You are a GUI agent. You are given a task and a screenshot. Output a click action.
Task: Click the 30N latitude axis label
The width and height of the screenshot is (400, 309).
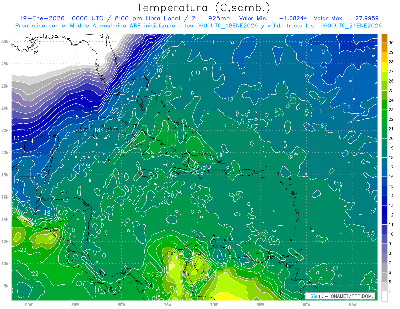tap(5, 42)
